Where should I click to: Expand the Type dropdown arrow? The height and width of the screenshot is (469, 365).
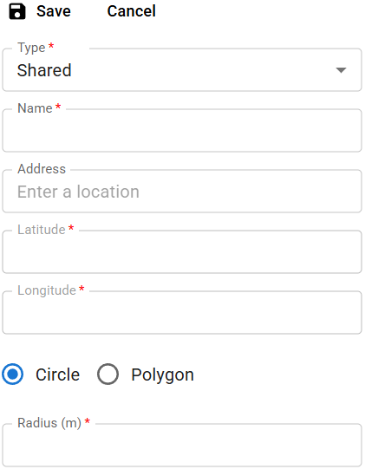[x=341, y=70]
